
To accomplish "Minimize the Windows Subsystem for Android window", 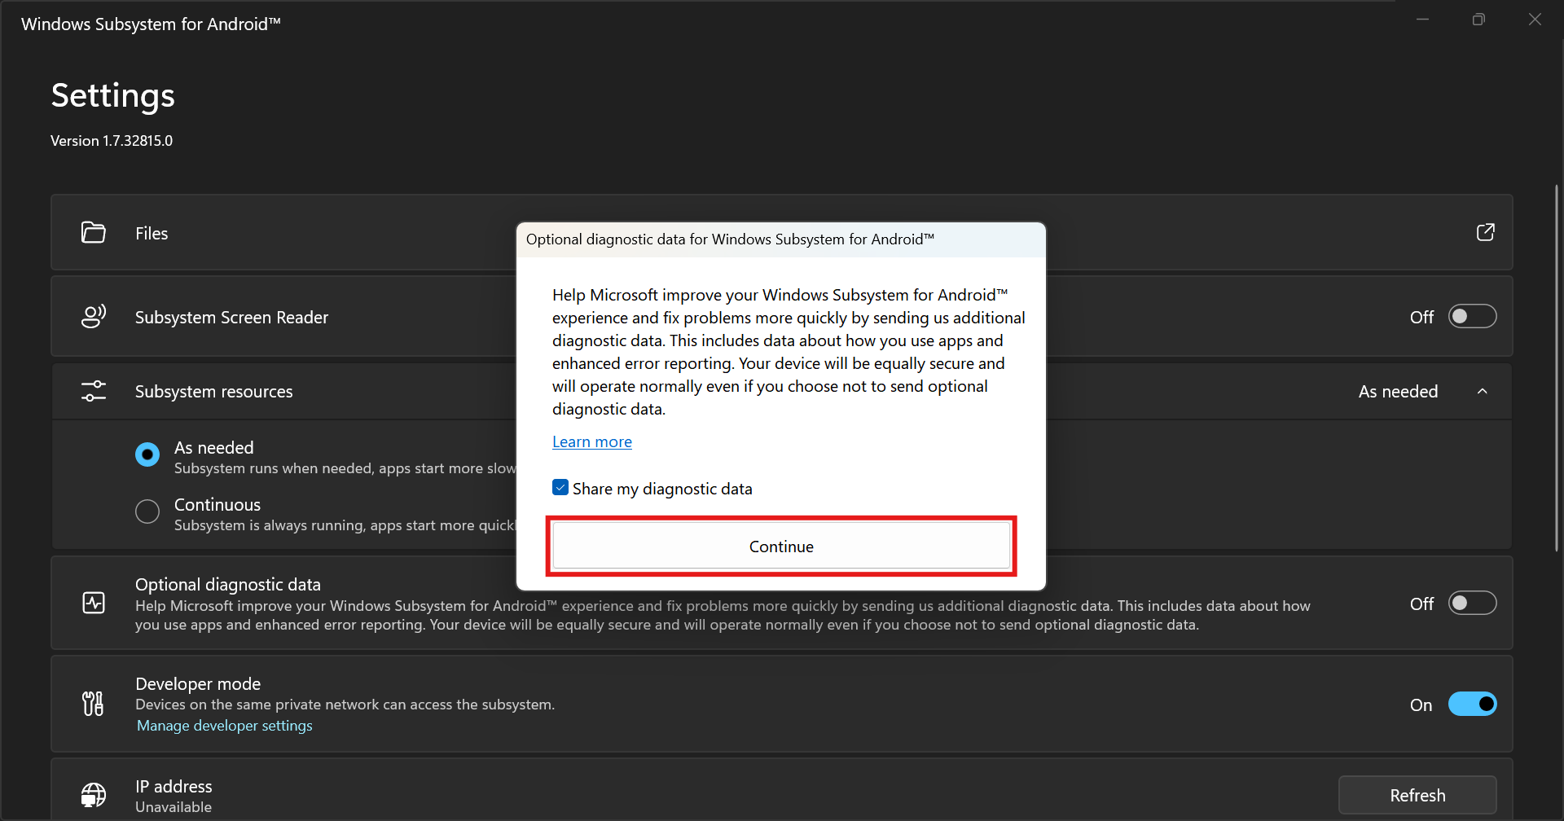I will (1423, 20).
